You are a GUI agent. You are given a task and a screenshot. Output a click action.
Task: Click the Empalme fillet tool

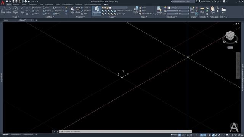coord(57,11)
